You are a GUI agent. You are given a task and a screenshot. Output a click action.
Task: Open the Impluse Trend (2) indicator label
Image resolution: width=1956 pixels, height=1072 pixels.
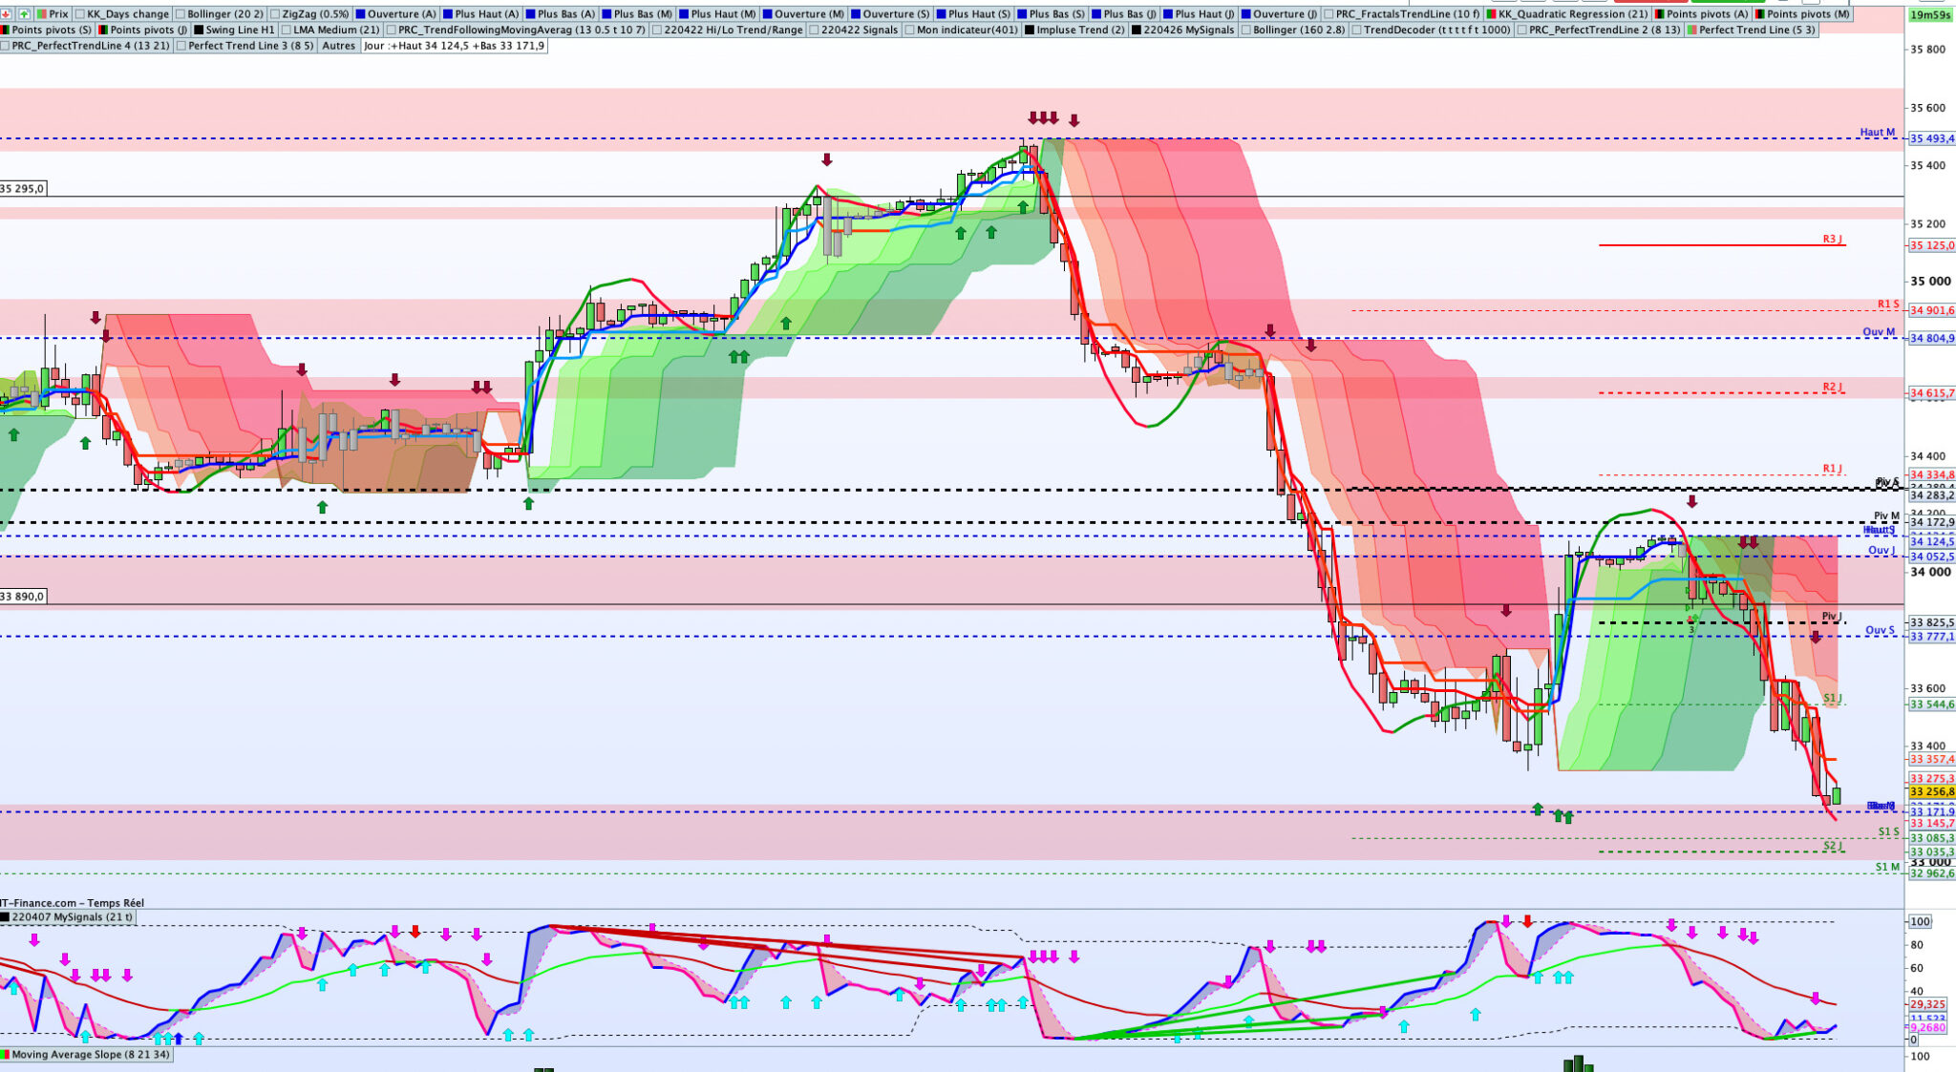(1080, 30)
